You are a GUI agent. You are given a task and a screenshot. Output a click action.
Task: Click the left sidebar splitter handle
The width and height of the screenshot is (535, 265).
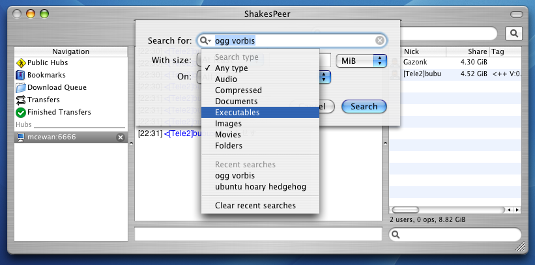coord(132,144)
